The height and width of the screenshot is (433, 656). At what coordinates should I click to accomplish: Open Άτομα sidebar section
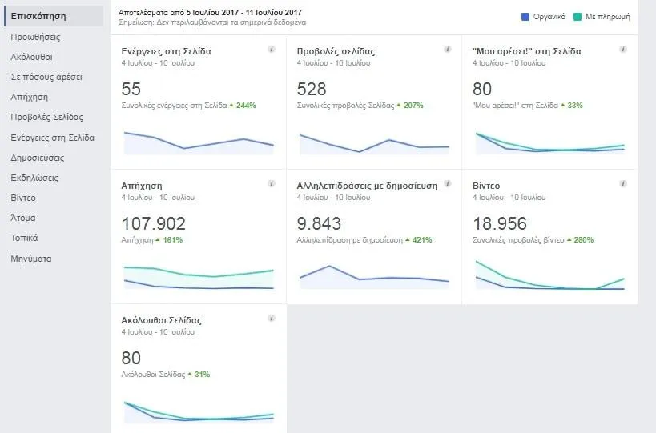click(23, 218)
